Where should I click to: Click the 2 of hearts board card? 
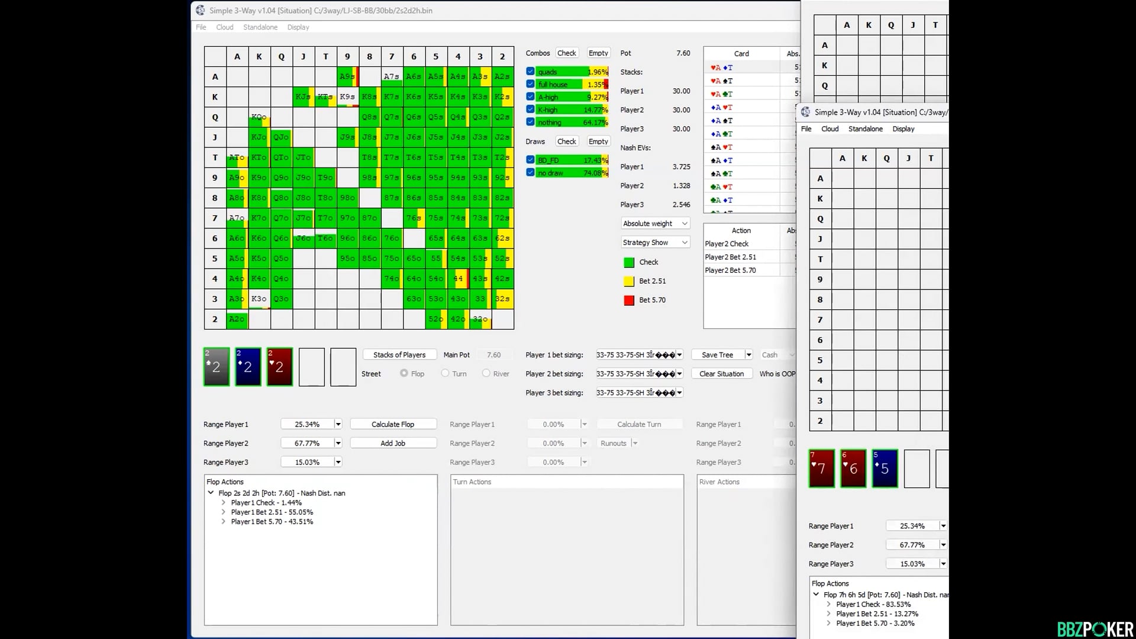(279, 367)
